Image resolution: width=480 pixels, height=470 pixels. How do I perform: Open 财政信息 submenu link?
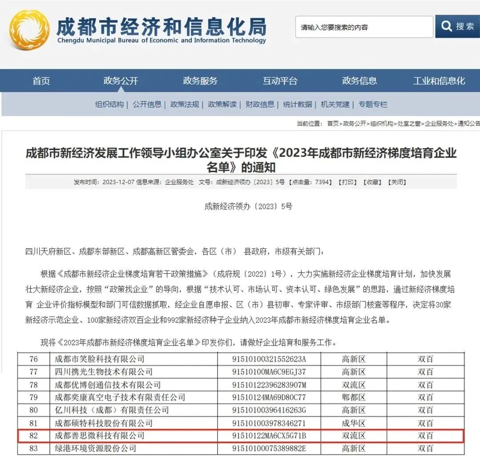260,104
